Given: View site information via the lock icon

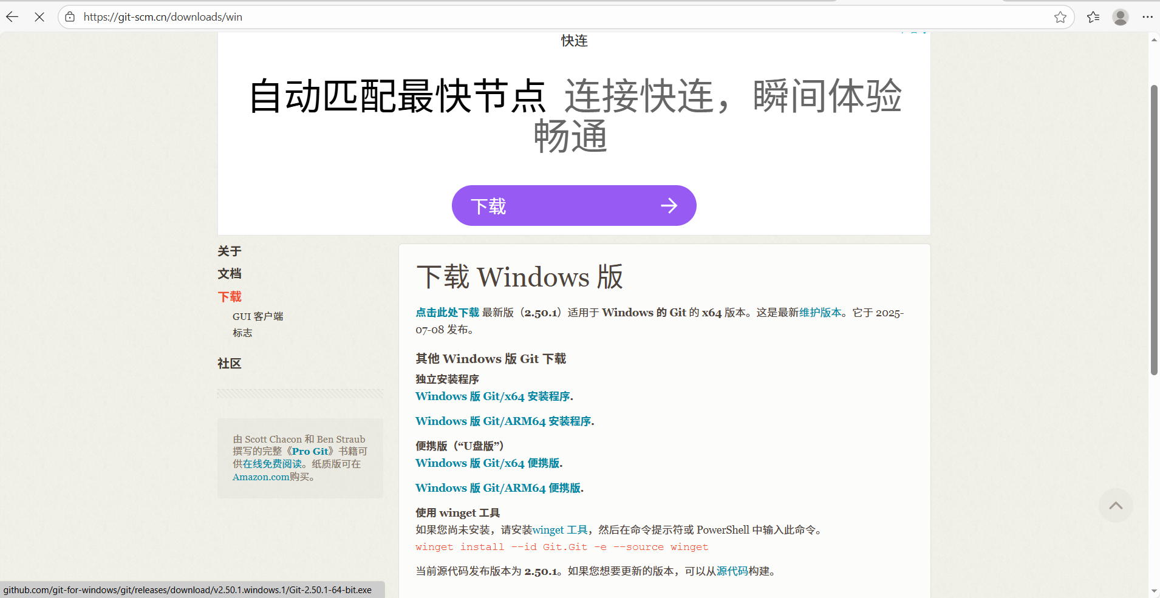Looking at the screenshot, I should point(70,17).
